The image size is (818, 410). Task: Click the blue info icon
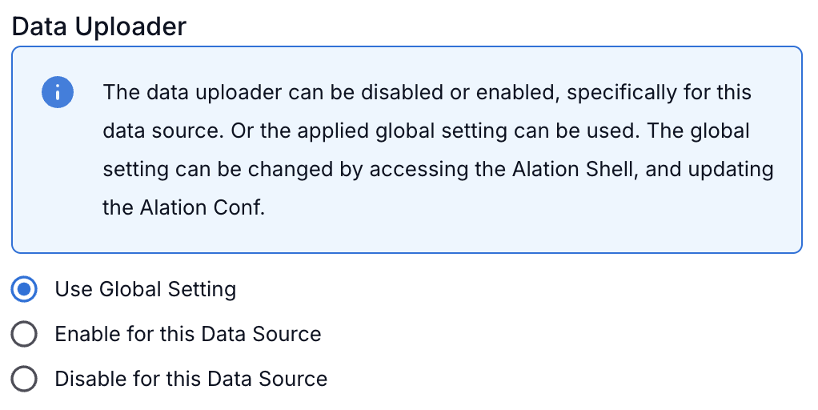58,94
